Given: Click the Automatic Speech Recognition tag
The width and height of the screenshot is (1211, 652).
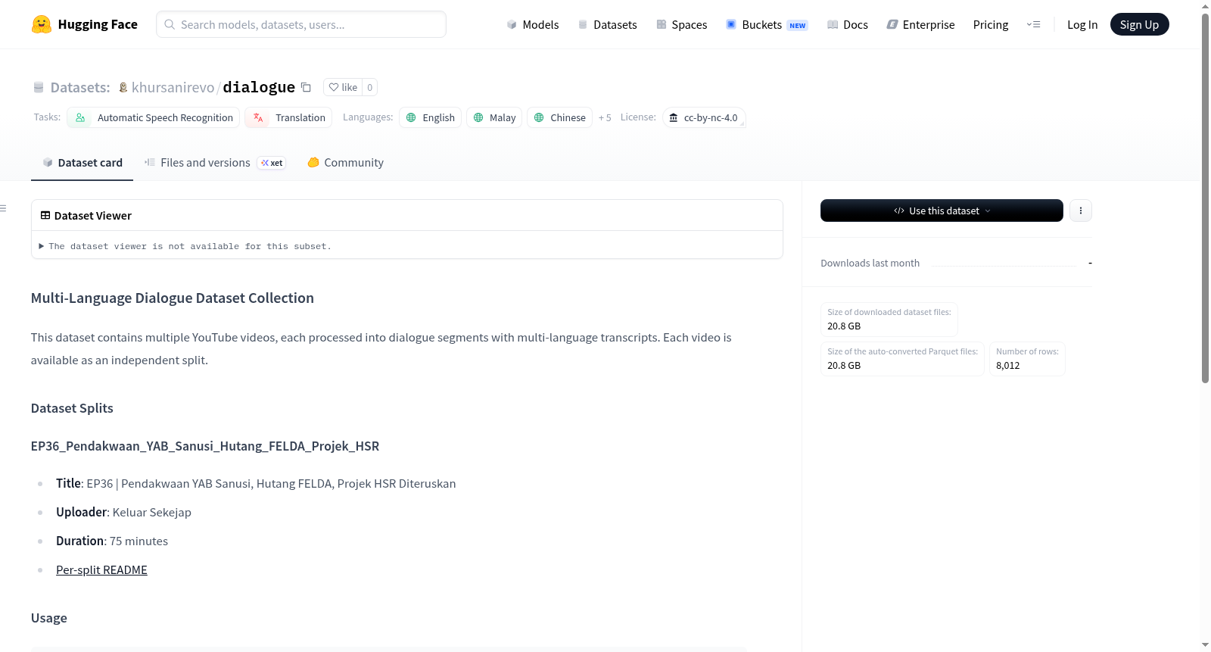Looking at the screenshot, I should click(x=154, y=117).
